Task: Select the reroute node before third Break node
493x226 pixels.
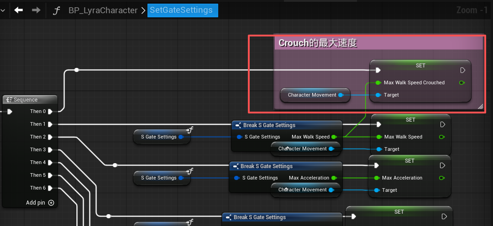Action: point(109,216)
